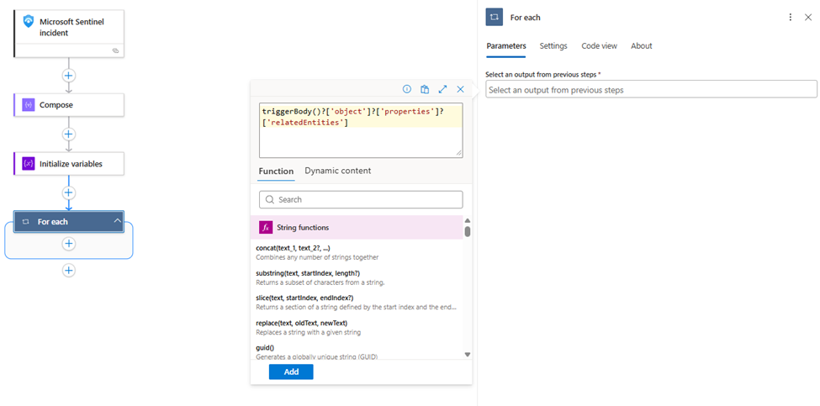Open the For each panel more options menu
Image resolution: width=820 pixels, height=406 pixels.
click(x=791, y=18)
